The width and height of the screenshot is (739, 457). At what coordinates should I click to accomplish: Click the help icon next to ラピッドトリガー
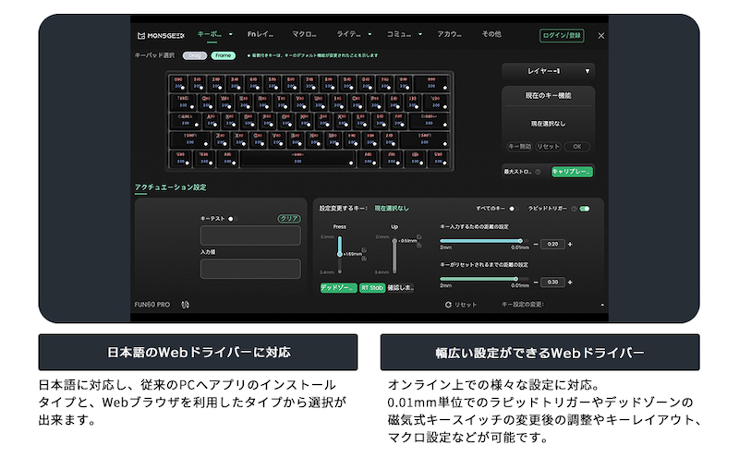(574, 209)
